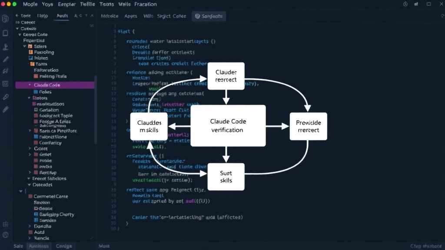Switch to the Pault sidebar tab
The width and height of the screenshot is (445, 250).
pos(62,16)
